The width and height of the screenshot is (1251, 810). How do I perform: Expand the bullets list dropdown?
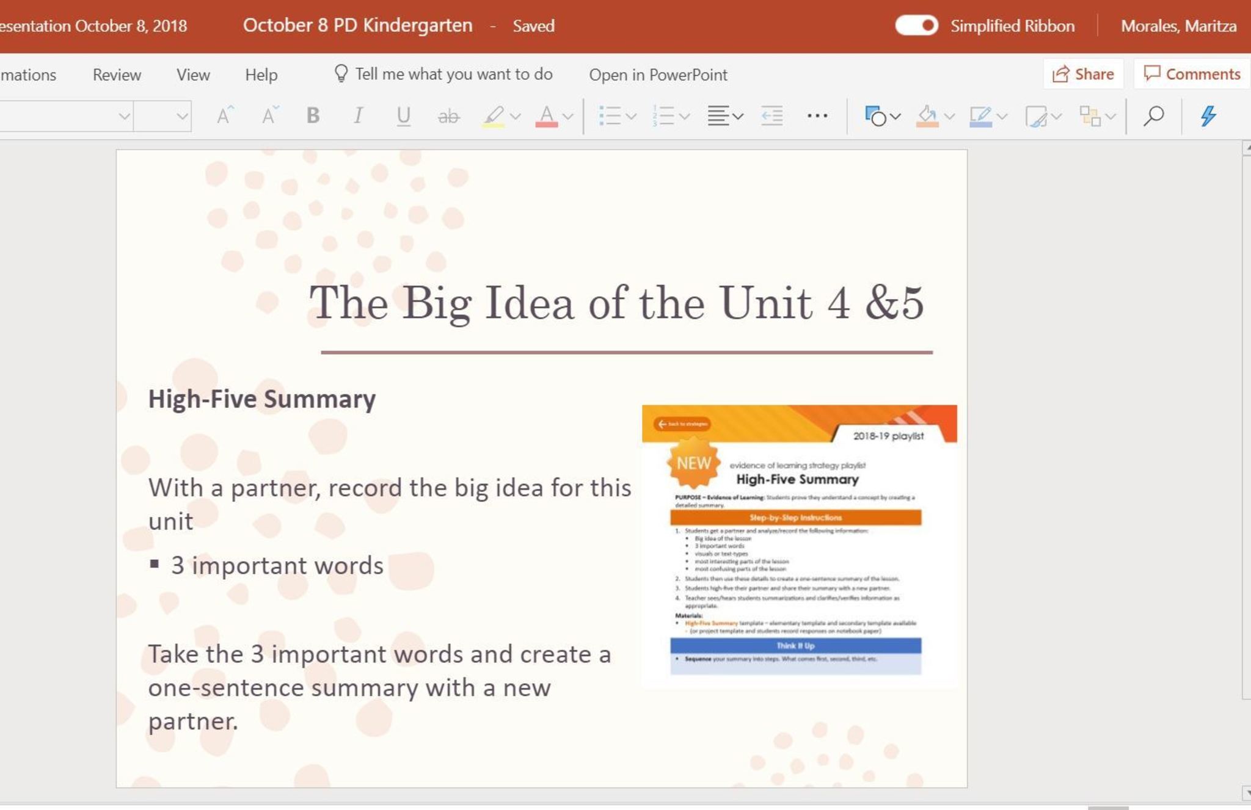pos(632,116)
